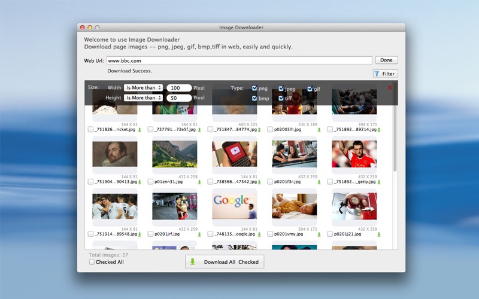Click the Filter button
This screenshot has height=299, width=479.
[385, 74]
